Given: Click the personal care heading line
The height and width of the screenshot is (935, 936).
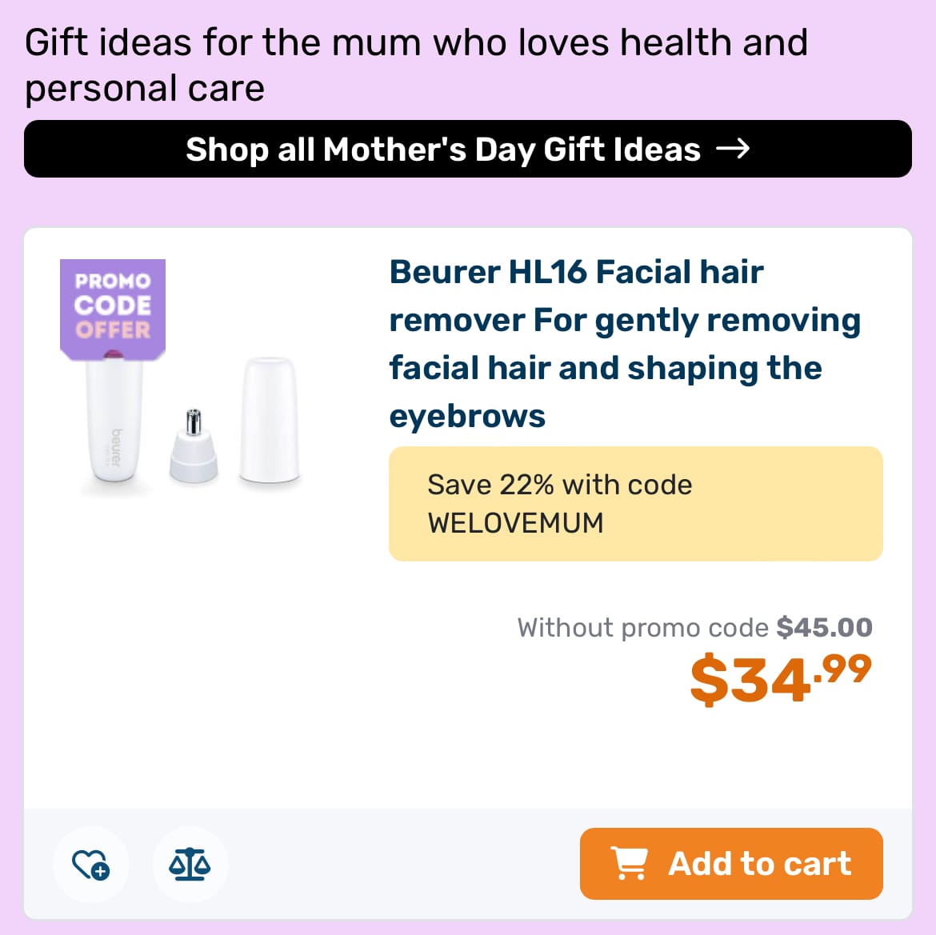Looking at the screenshot, I should (x=145, y=89).
